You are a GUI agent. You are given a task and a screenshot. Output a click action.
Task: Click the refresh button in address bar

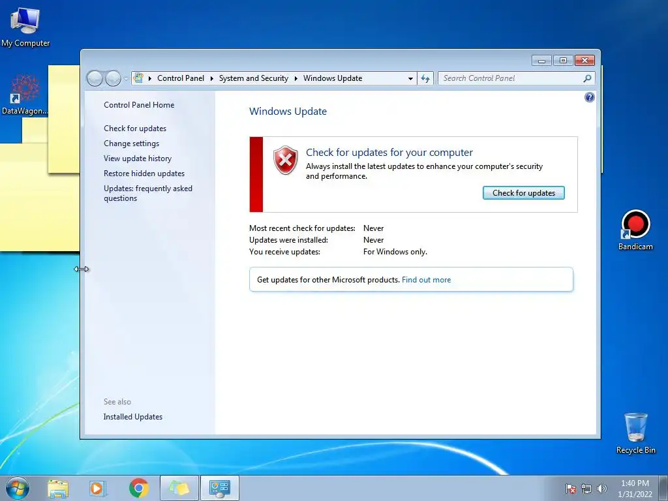(425, 78)
